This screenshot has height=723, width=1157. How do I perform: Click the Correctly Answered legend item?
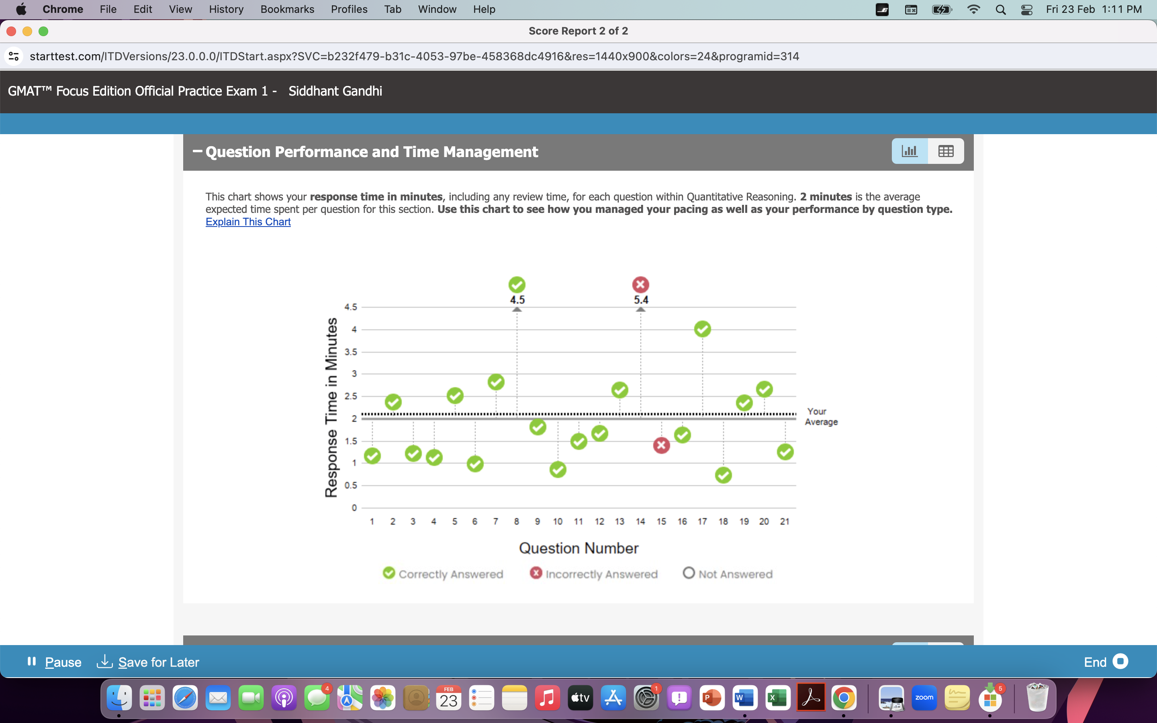pyautogui.click(x=443, y=574)
